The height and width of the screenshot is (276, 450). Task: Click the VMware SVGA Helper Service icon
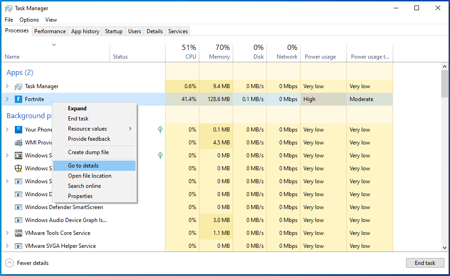[x=18, y=246]
